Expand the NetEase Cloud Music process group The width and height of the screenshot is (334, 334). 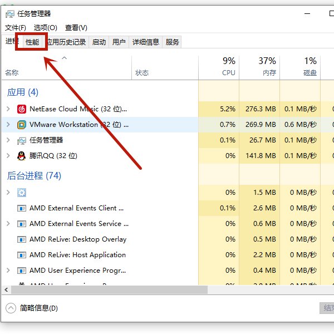click(x=8, y=109)
